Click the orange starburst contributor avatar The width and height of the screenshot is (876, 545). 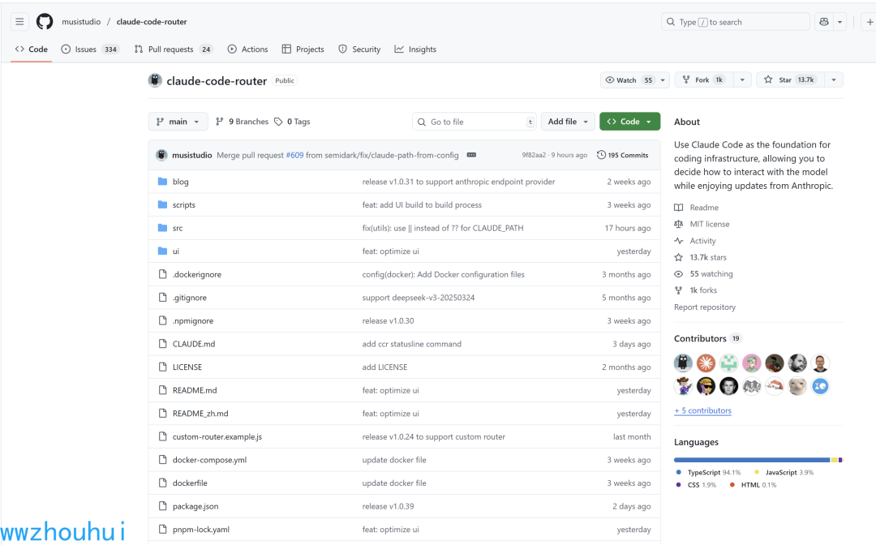coord(706,363)
